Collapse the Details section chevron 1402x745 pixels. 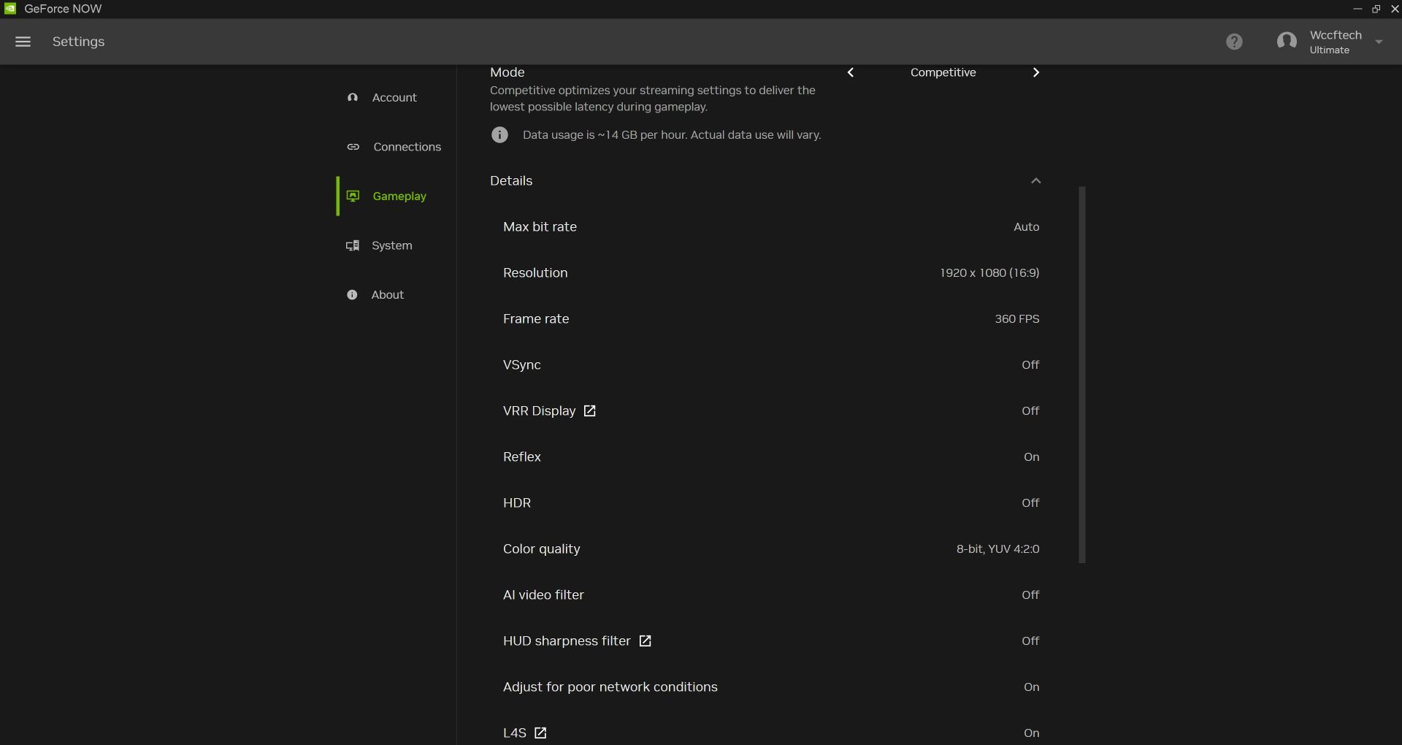1035,180
